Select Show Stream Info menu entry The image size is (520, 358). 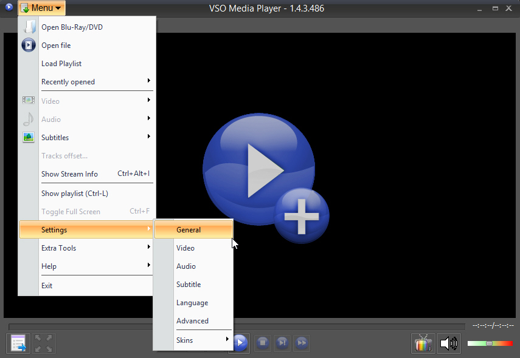tap(87, 174)
